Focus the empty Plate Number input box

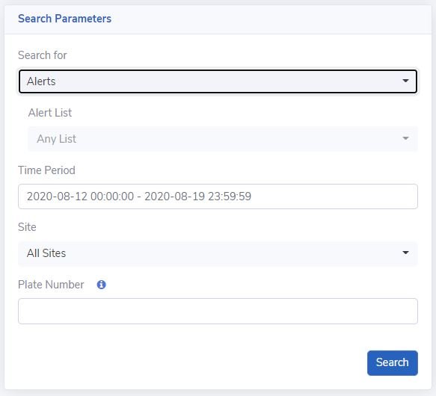coord(218,312)
